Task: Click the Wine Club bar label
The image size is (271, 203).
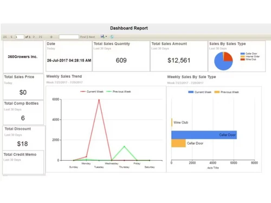Action: point(181,122)
